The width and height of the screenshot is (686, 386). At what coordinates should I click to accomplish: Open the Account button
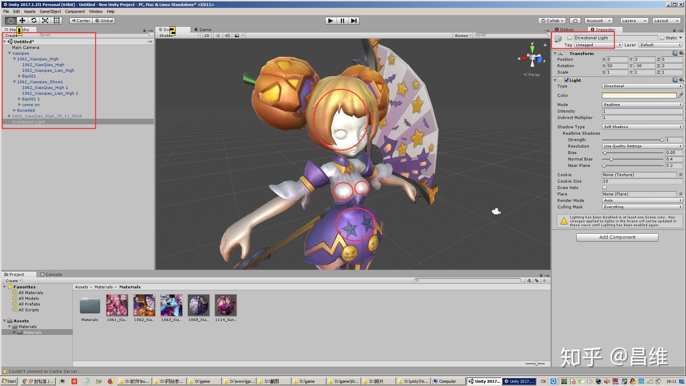point(599,21)
